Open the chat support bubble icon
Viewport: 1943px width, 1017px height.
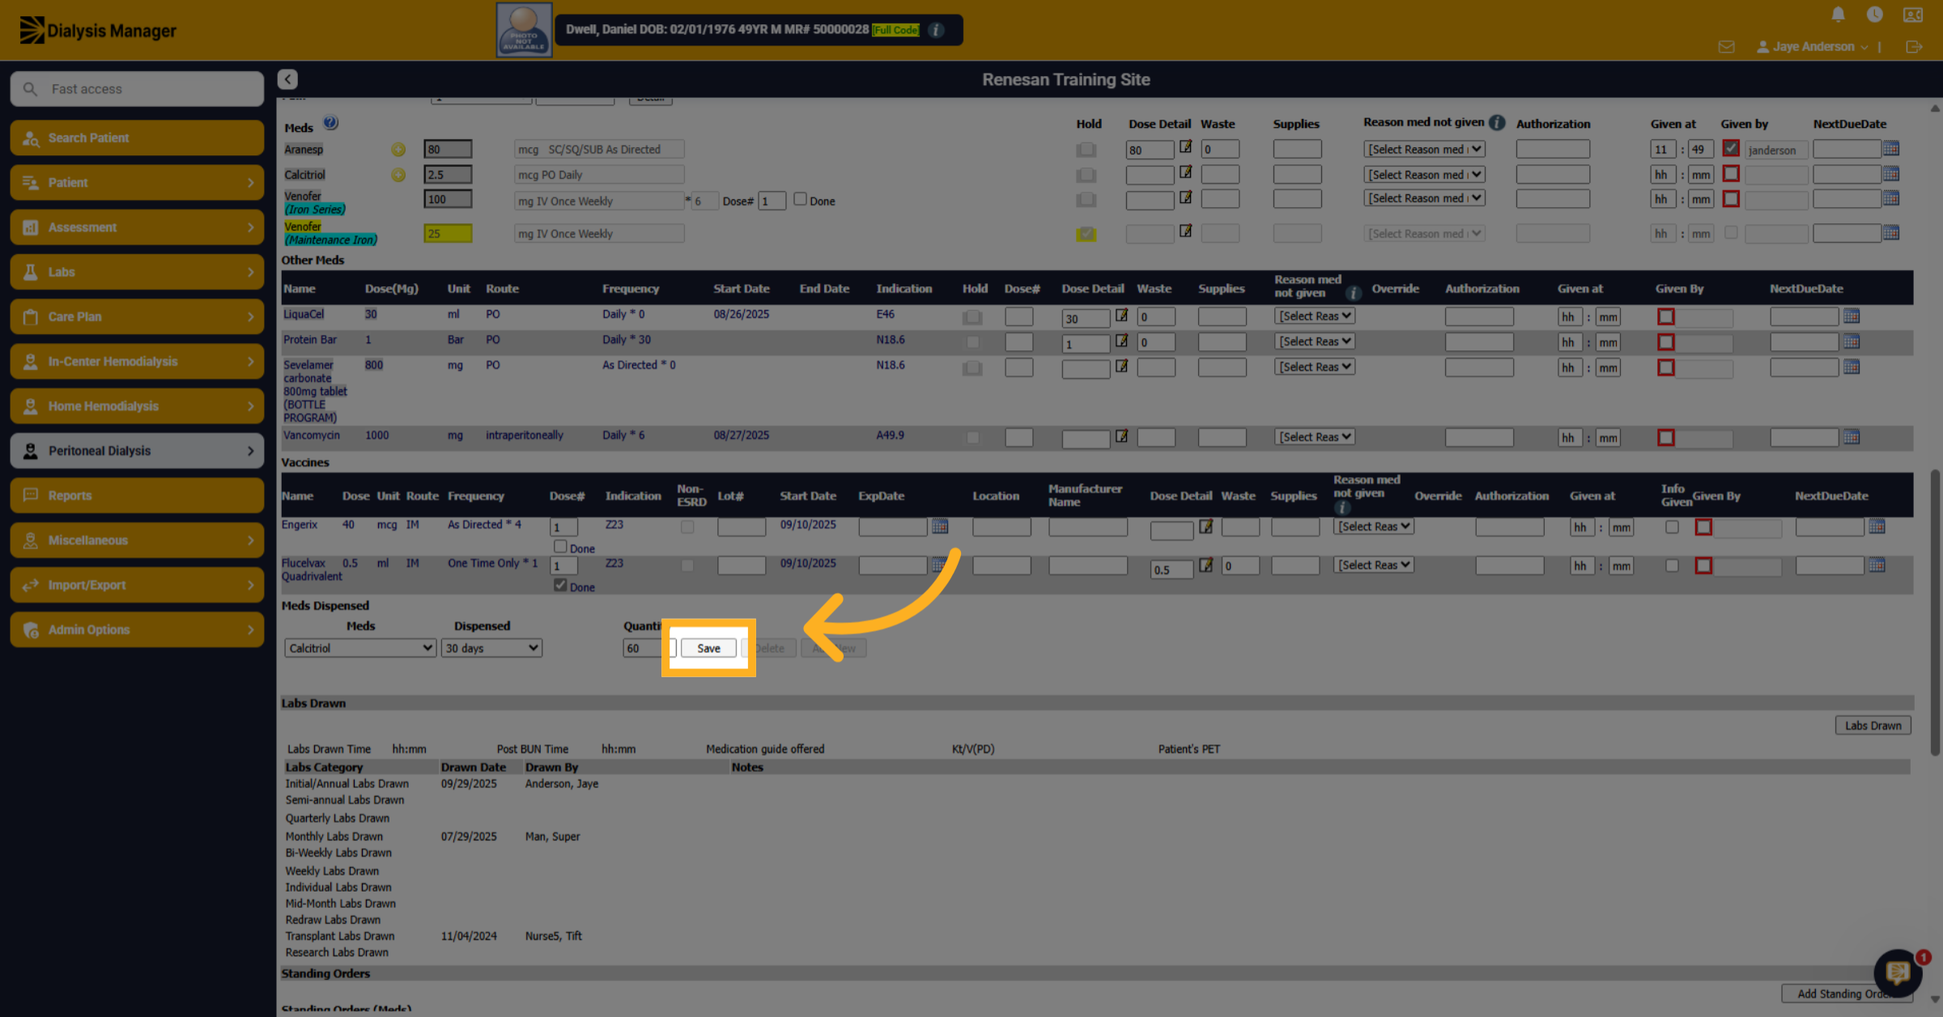click(x=1897, y=973)
